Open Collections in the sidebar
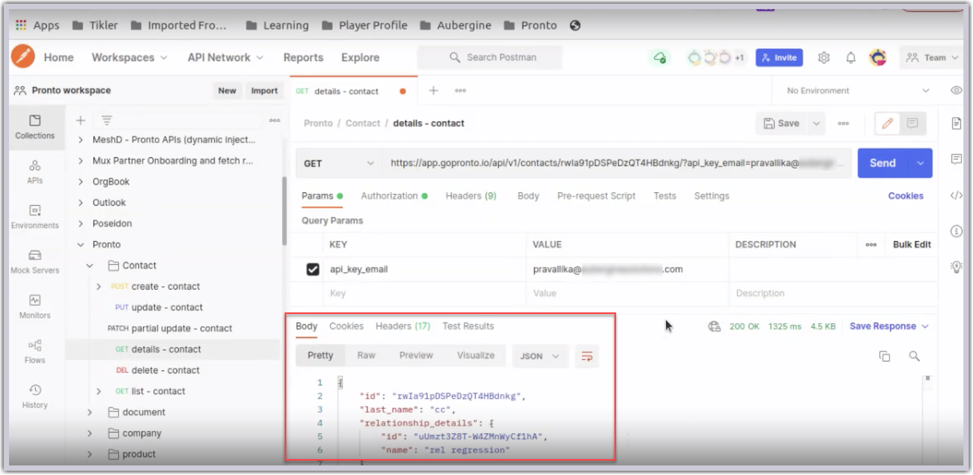973x475 pixels. 35,127
